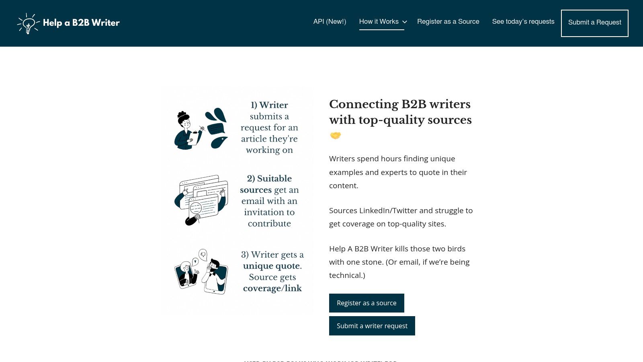Click the Connecting B2B writers heading
Screen dimensions: 643x362
coord(400,112)
